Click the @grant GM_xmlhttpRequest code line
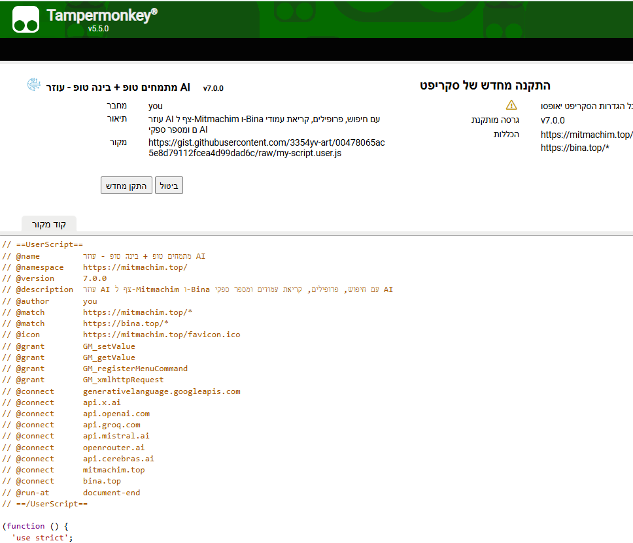The image size is (633, 543). pos(83,380)
